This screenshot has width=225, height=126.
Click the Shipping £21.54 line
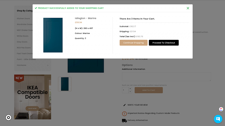coord(127,31)
